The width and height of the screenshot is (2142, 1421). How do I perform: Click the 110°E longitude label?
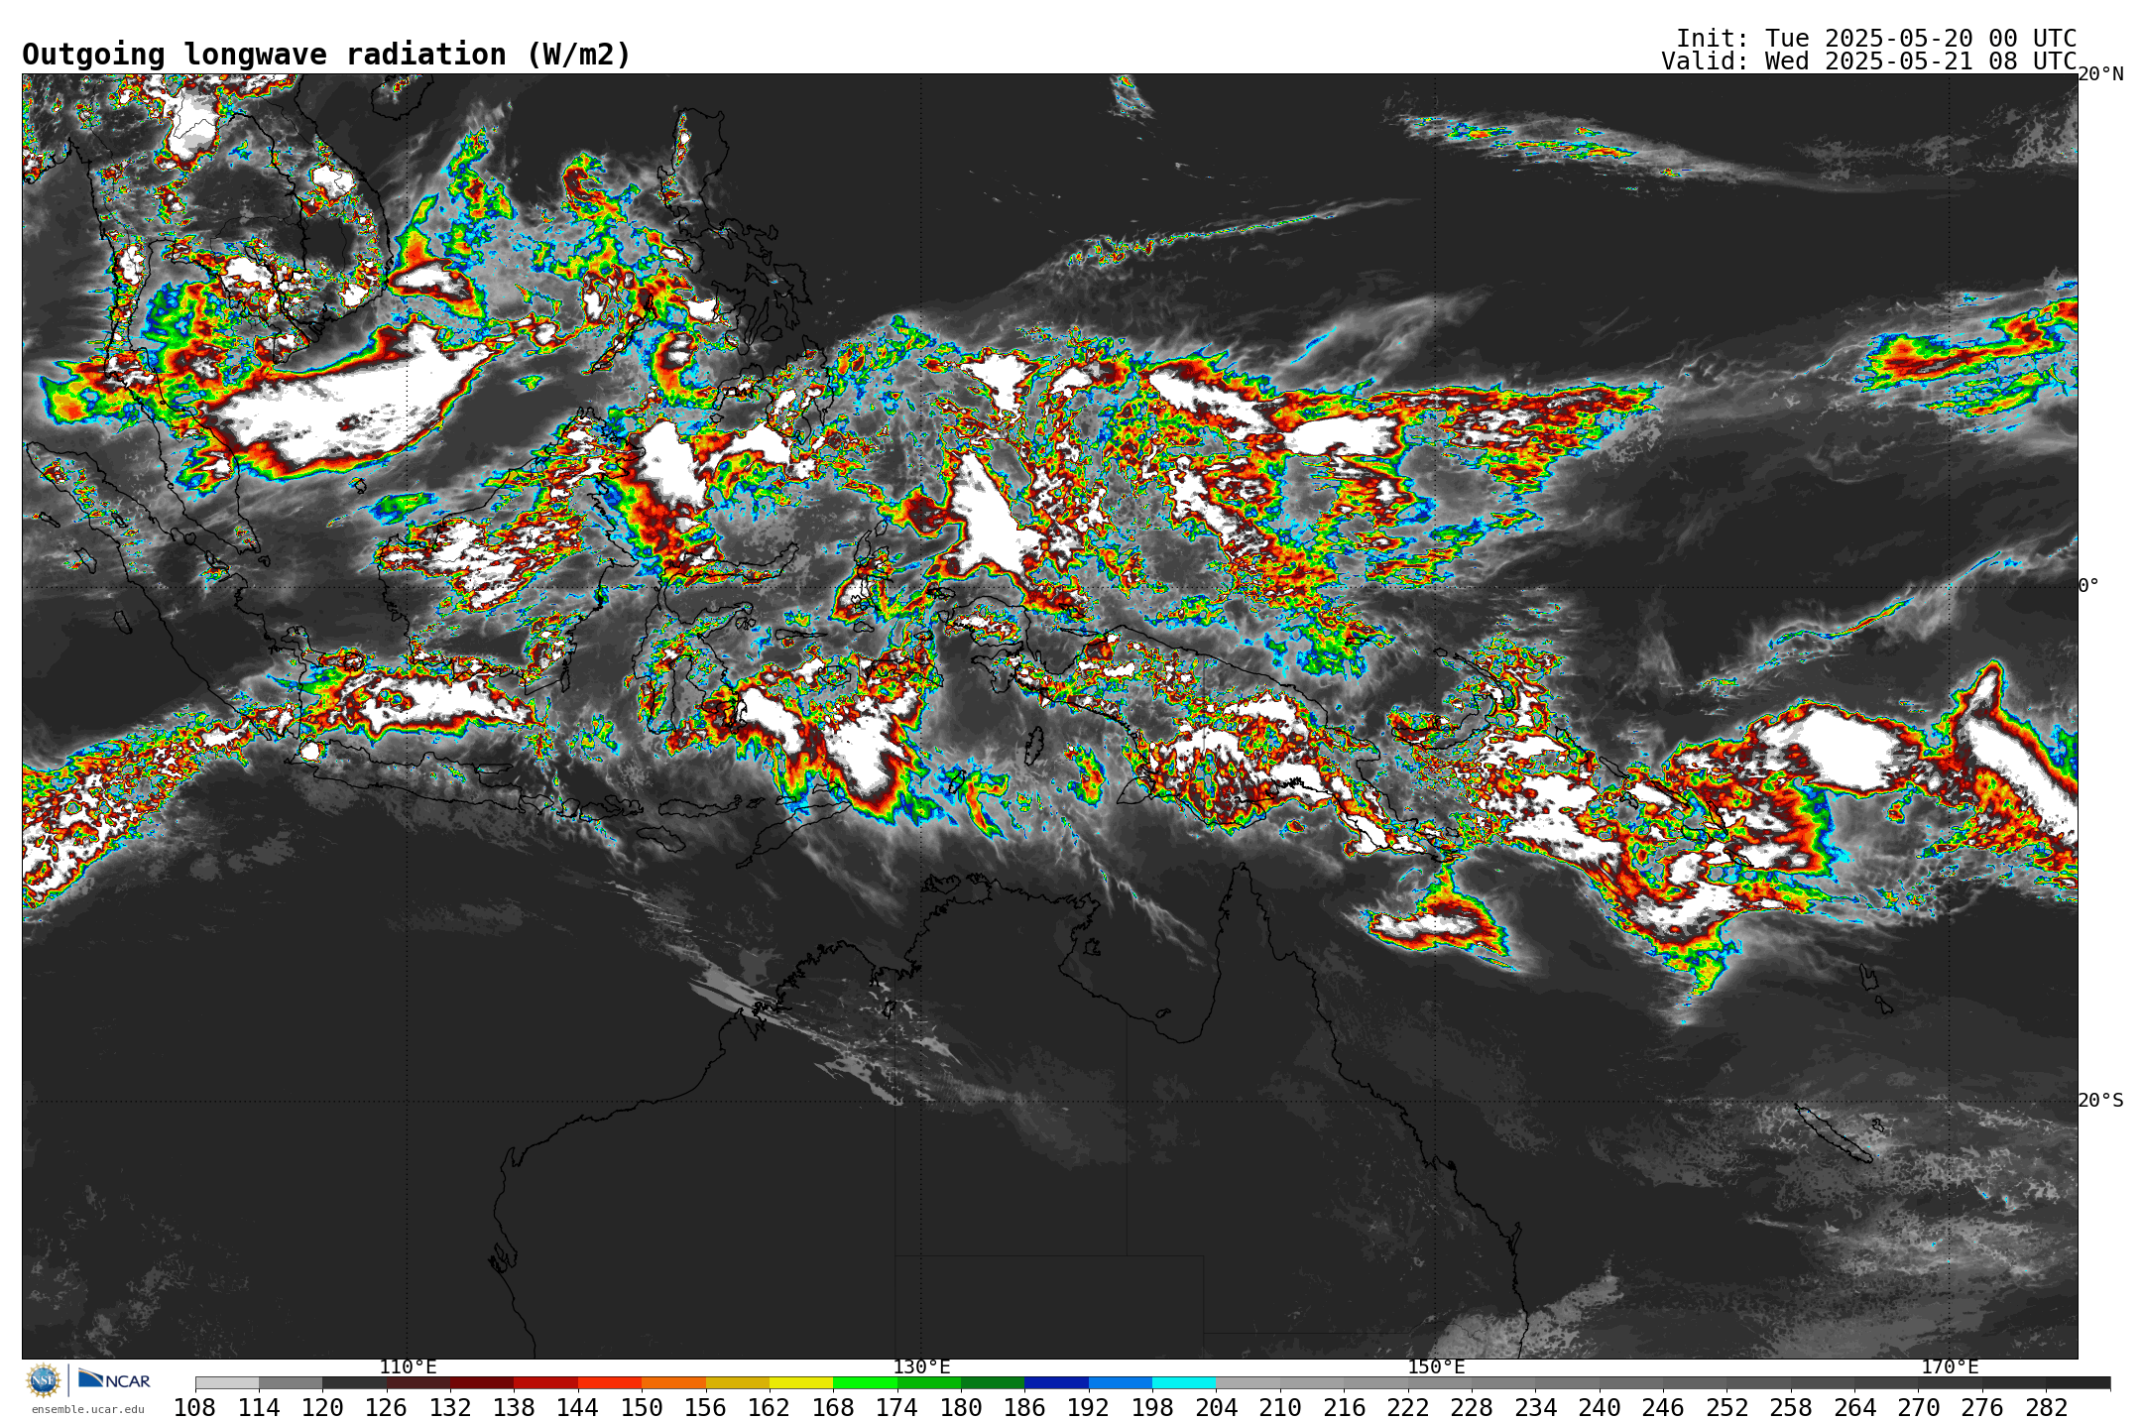(408, 1367)
